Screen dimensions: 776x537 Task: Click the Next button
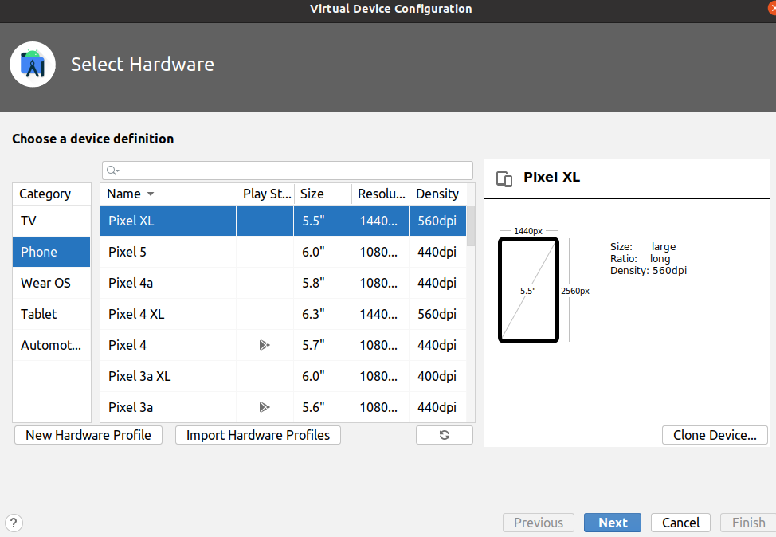[x=613, y=523]
